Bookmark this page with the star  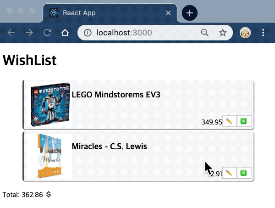point(223,33)
